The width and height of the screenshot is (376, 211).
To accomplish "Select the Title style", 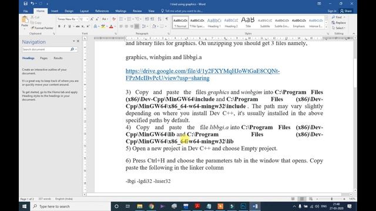I will (248, 23).
